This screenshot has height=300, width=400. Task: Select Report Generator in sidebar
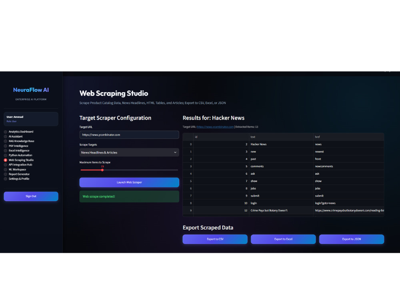16,174
